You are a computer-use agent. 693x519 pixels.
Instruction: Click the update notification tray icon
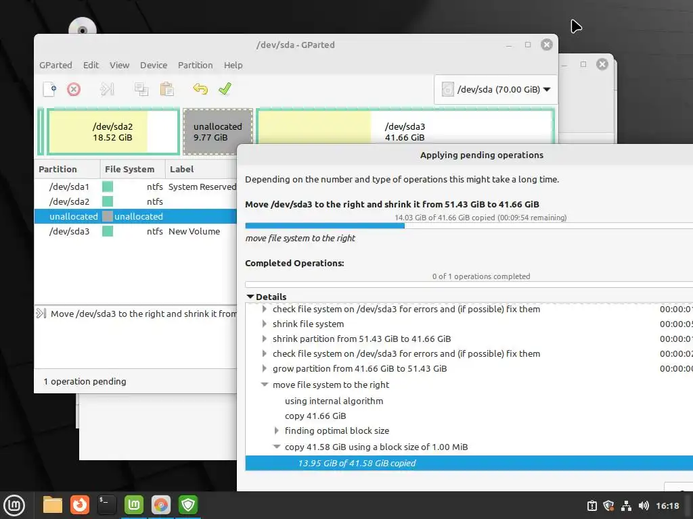[592, 505]
